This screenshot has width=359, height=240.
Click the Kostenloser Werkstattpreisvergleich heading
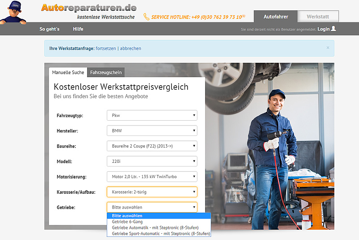click(x=121, y=87)
